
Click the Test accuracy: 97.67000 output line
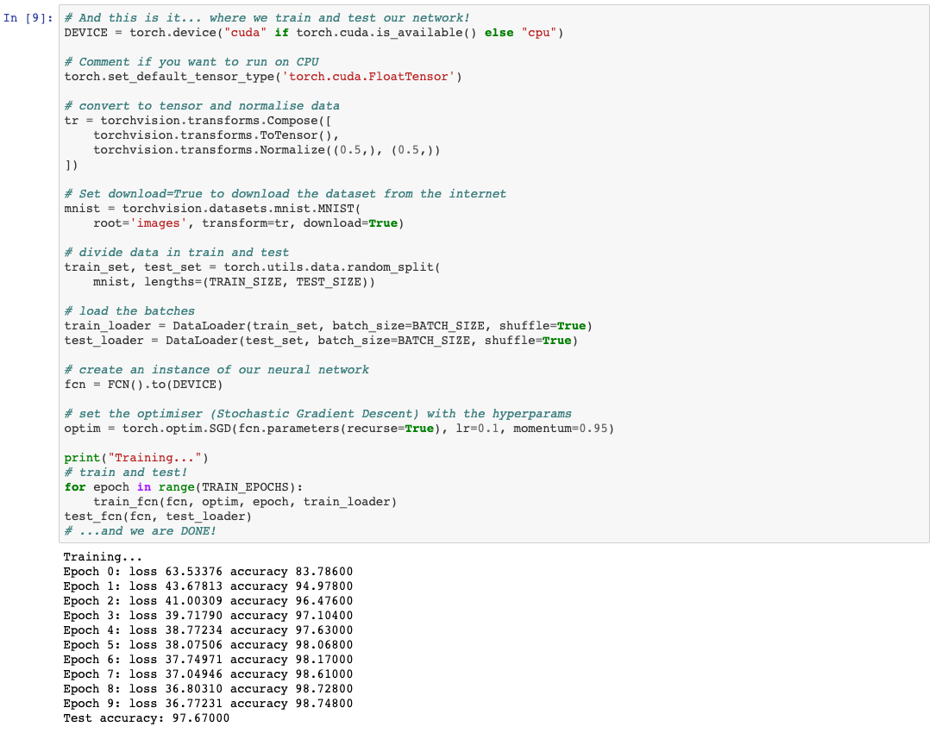(147, 717)
